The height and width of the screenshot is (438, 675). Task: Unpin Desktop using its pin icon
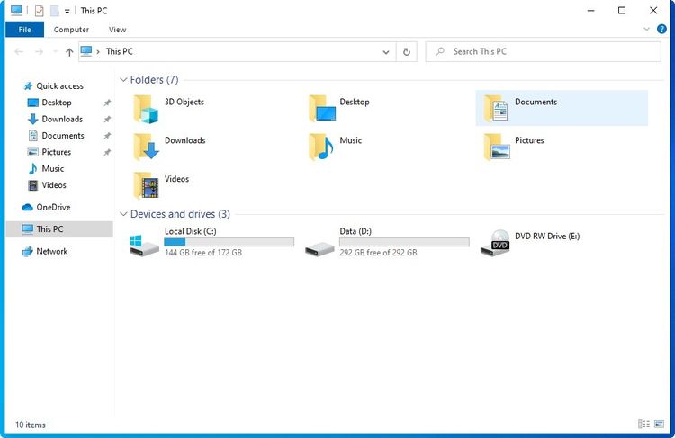pyautogui.click(x=107, y=103)
